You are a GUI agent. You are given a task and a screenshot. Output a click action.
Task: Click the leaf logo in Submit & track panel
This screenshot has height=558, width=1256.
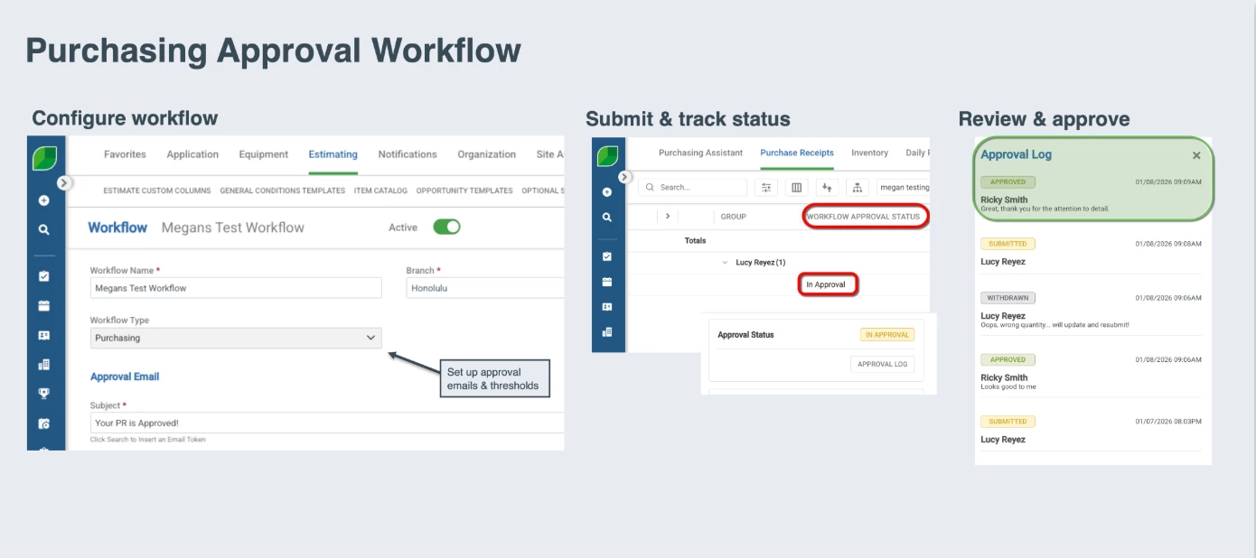(x=607, y=156)
